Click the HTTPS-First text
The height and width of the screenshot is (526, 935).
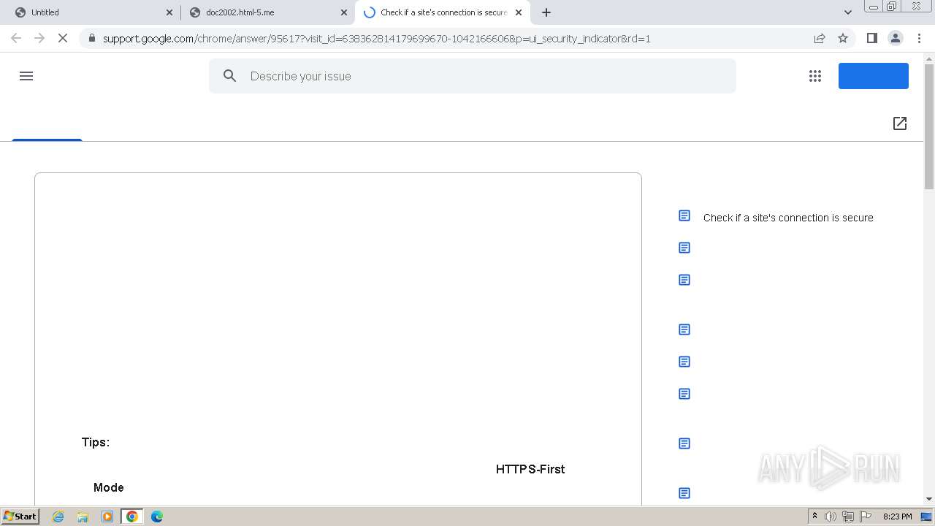pyautogui.click(x=530, y=469)
